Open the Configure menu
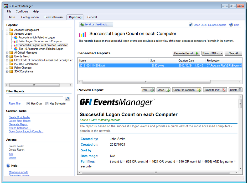The width and height of the screenshot is (248, 184). pyautogui.click(x=22, y=12)
